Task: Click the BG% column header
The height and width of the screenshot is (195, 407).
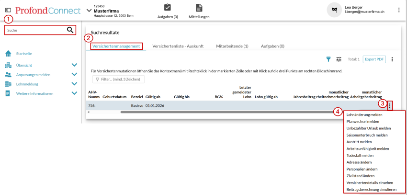Action: coord(219,97)
